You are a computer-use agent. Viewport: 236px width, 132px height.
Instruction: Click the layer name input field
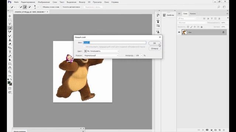[115, 43]
